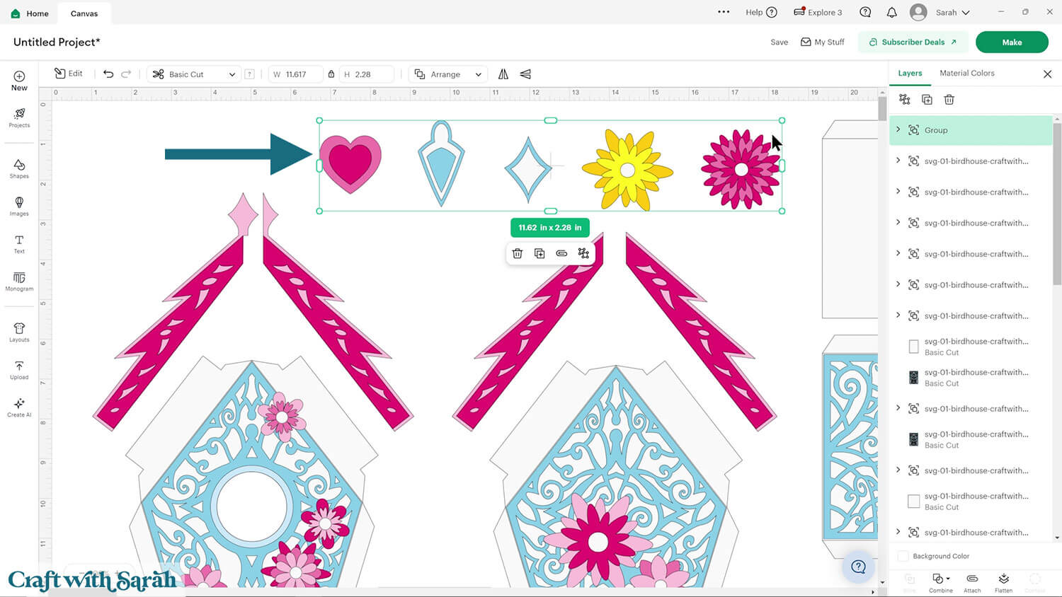Click the flip vertical icon in toolbar
Image resolution: width=1062 pixels, height=597 pixels.
525,74
